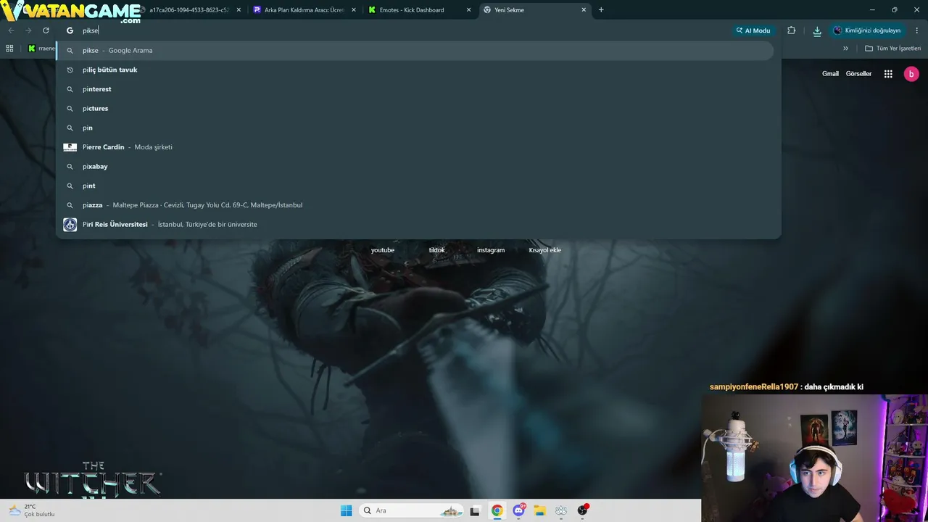Open the Google account avatar 'b'
Image resolution: width=928 pixels, height=522 pixels.
[x=911, y=74]
